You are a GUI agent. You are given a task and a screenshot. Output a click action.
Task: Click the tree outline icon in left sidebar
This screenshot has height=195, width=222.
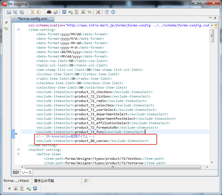pos(6,29)
